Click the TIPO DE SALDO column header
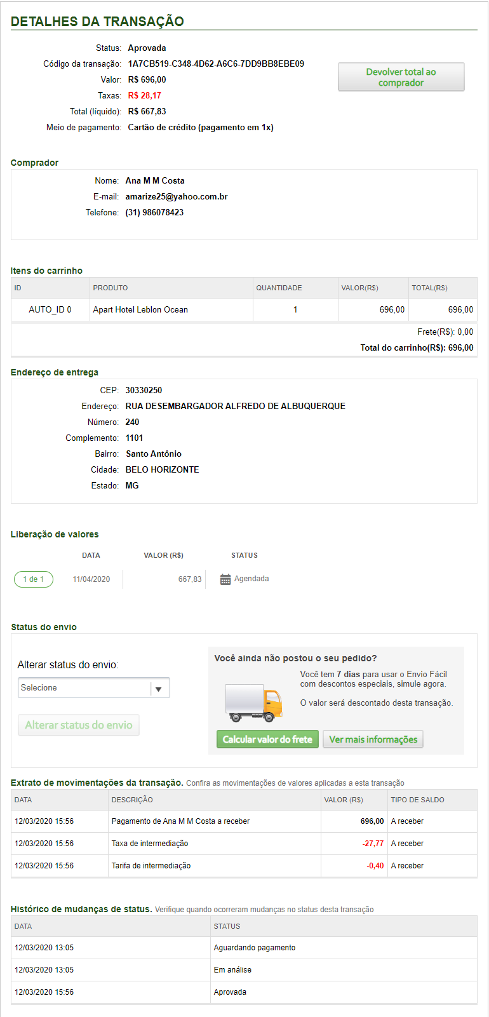Viewport: 489px width, 1017px height. [417, 800]
